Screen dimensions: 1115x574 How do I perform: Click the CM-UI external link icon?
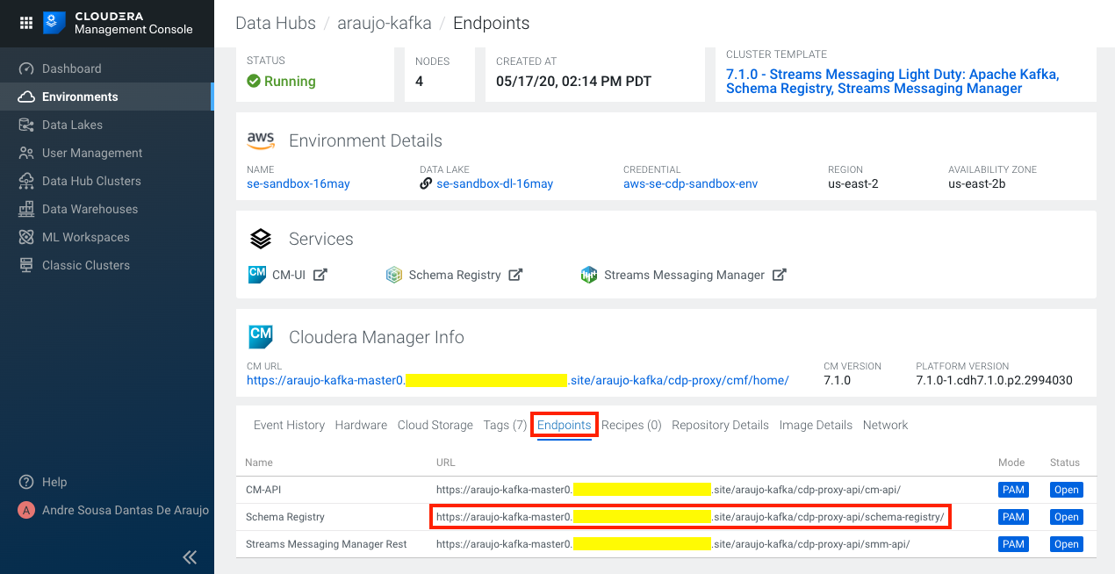[320, 275]
